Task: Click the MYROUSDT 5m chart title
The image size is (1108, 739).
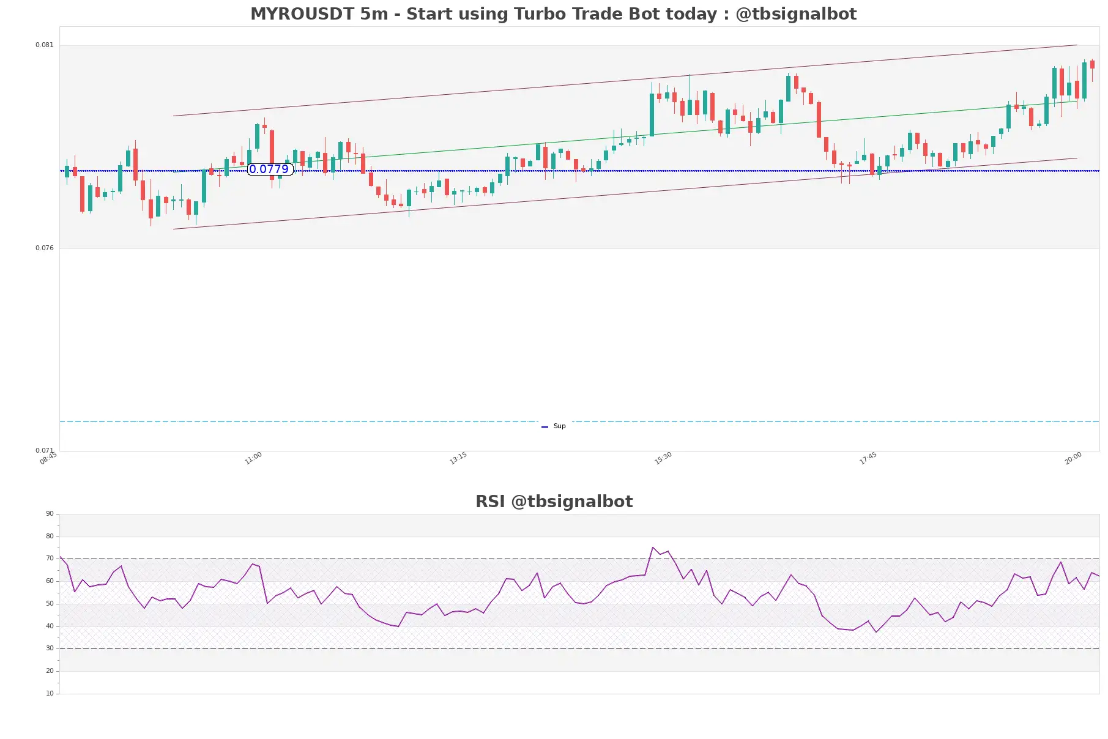Action: [x=553, y=14]
